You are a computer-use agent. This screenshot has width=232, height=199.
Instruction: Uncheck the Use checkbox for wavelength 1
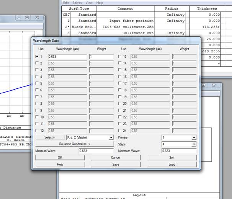pyautogui.click(x=37, y=57)
